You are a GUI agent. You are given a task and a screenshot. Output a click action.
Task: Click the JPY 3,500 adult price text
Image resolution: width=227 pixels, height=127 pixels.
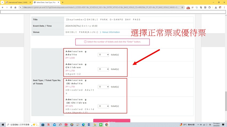pyautogui.click(x=70, y=58)
